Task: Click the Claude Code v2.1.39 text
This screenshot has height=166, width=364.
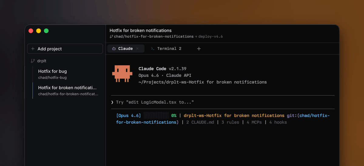Action: pyautogui.click(x=163, y=69)
